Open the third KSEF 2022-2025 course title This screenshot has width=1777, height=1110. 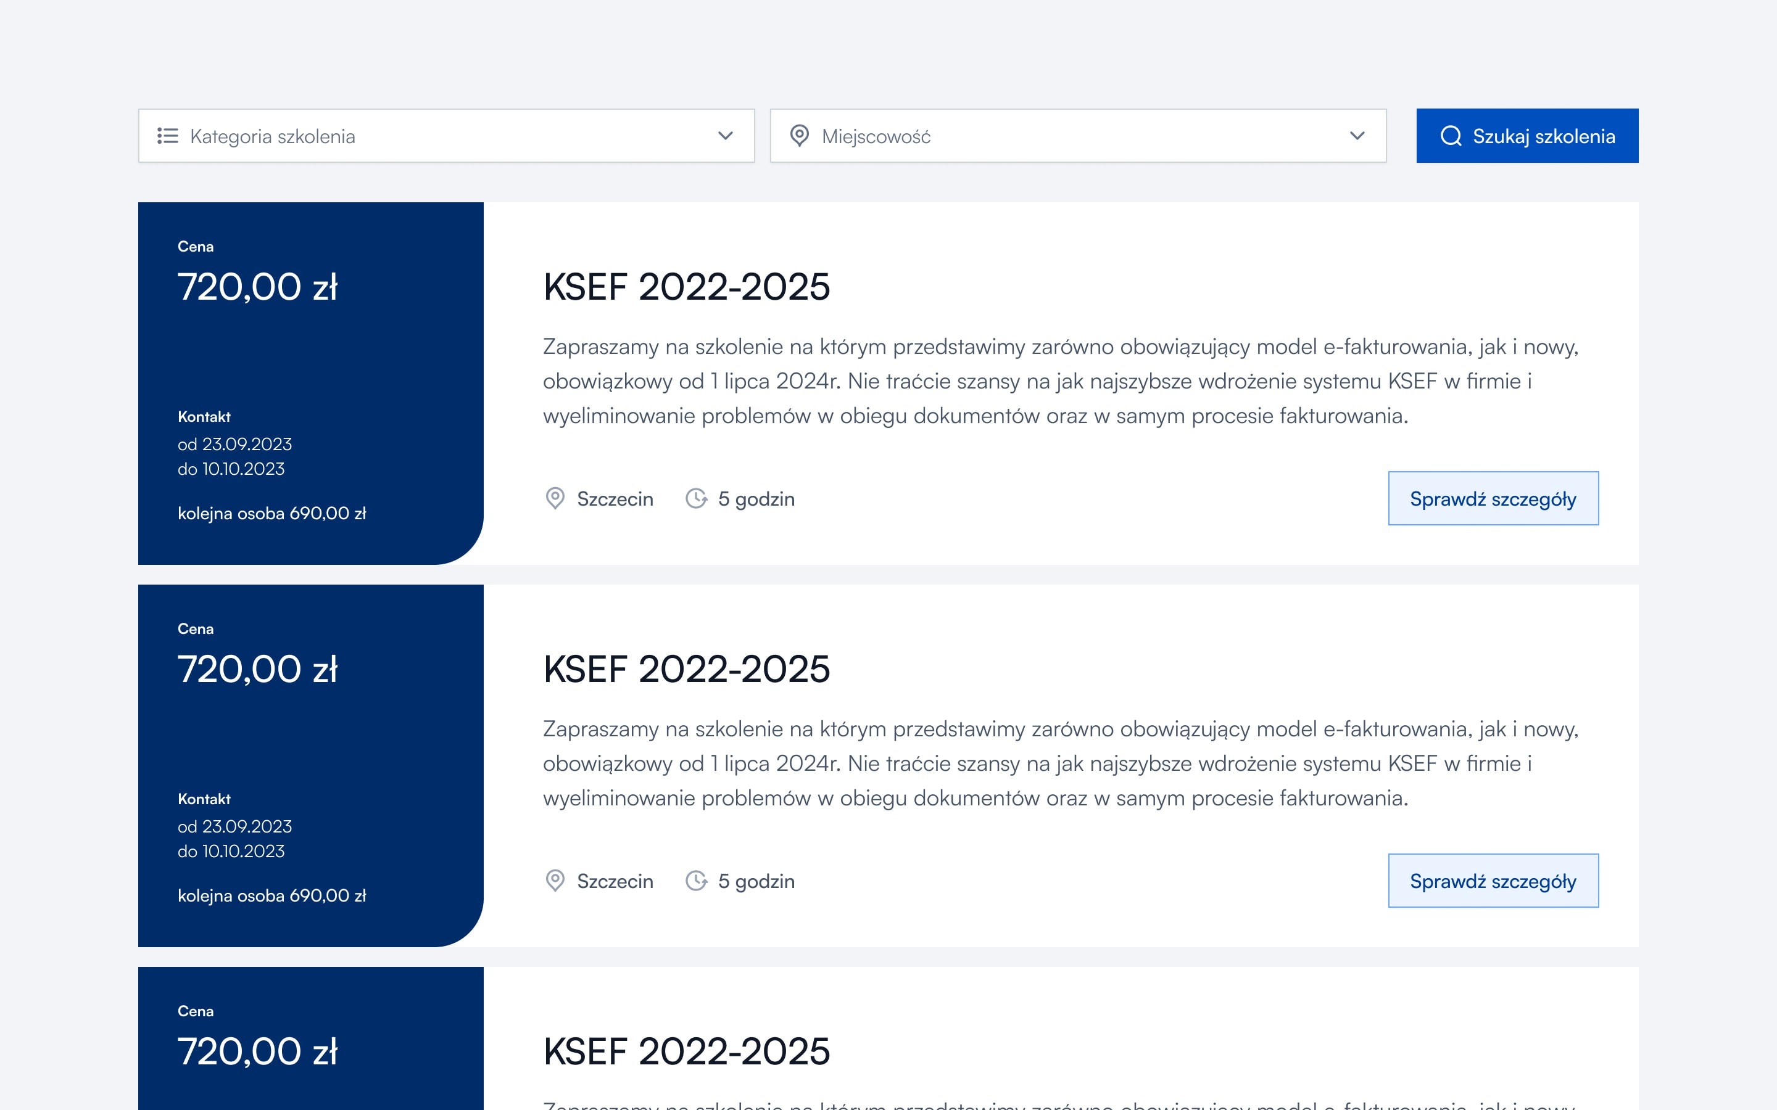[687, 1051]
